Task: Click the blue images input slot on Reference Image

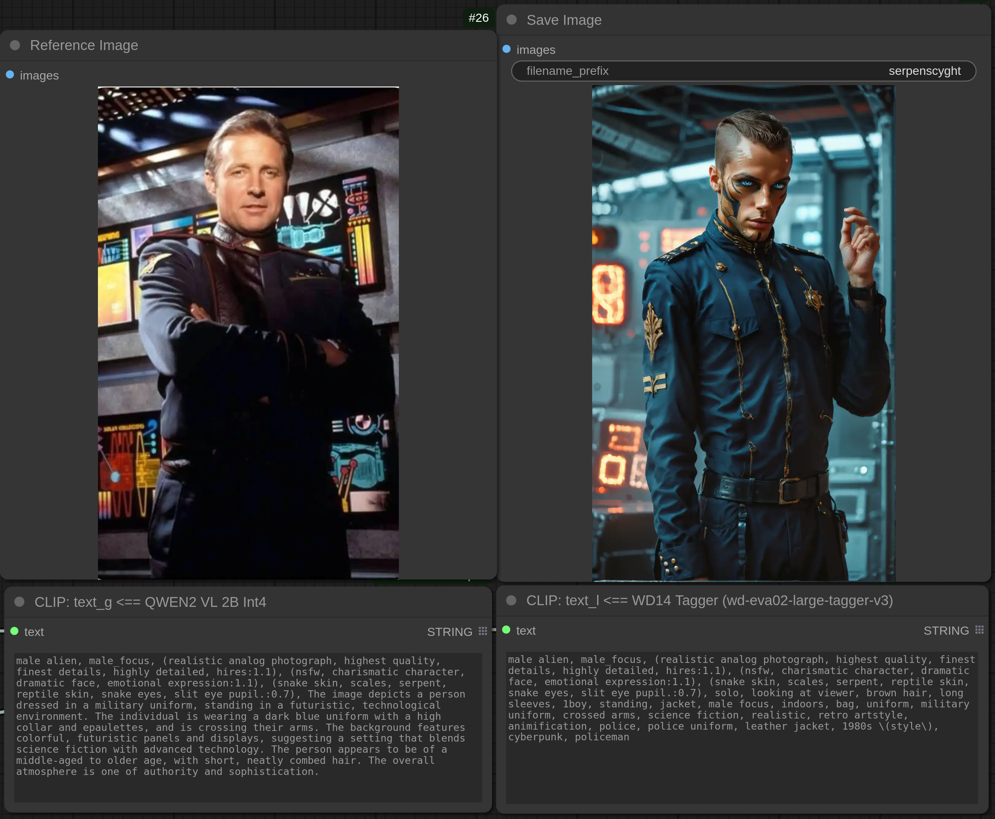Action: click(10, 75)
